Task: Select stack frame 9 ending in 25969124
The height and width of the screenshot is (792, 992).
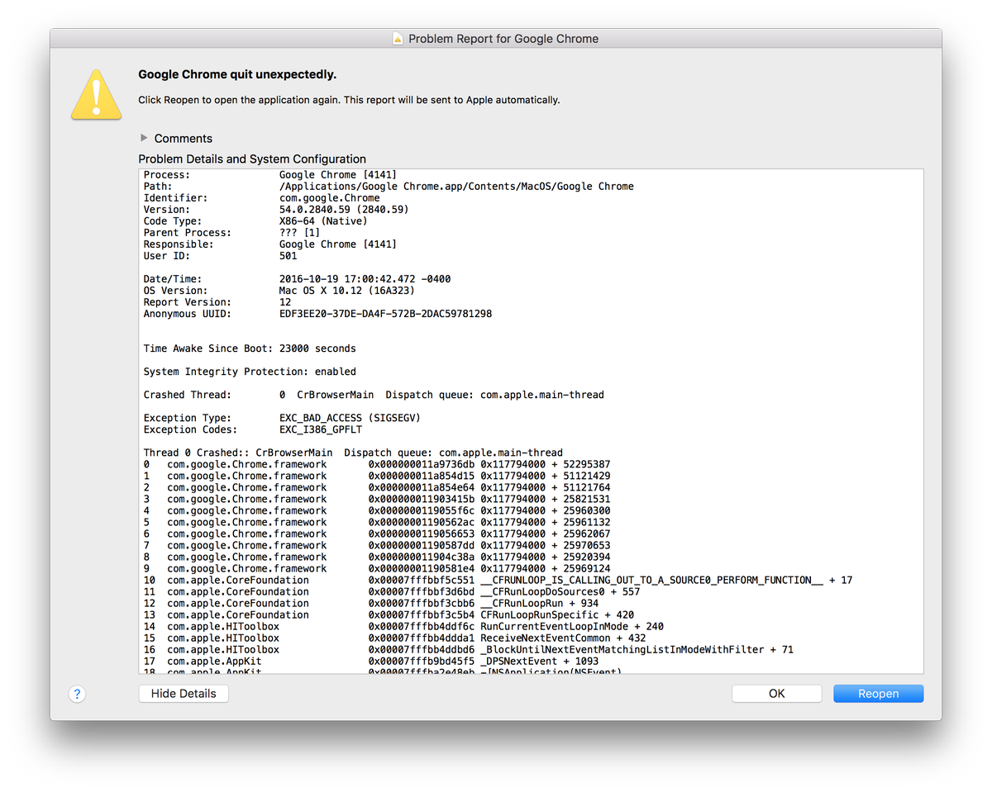Action: [x=377, y=568]
